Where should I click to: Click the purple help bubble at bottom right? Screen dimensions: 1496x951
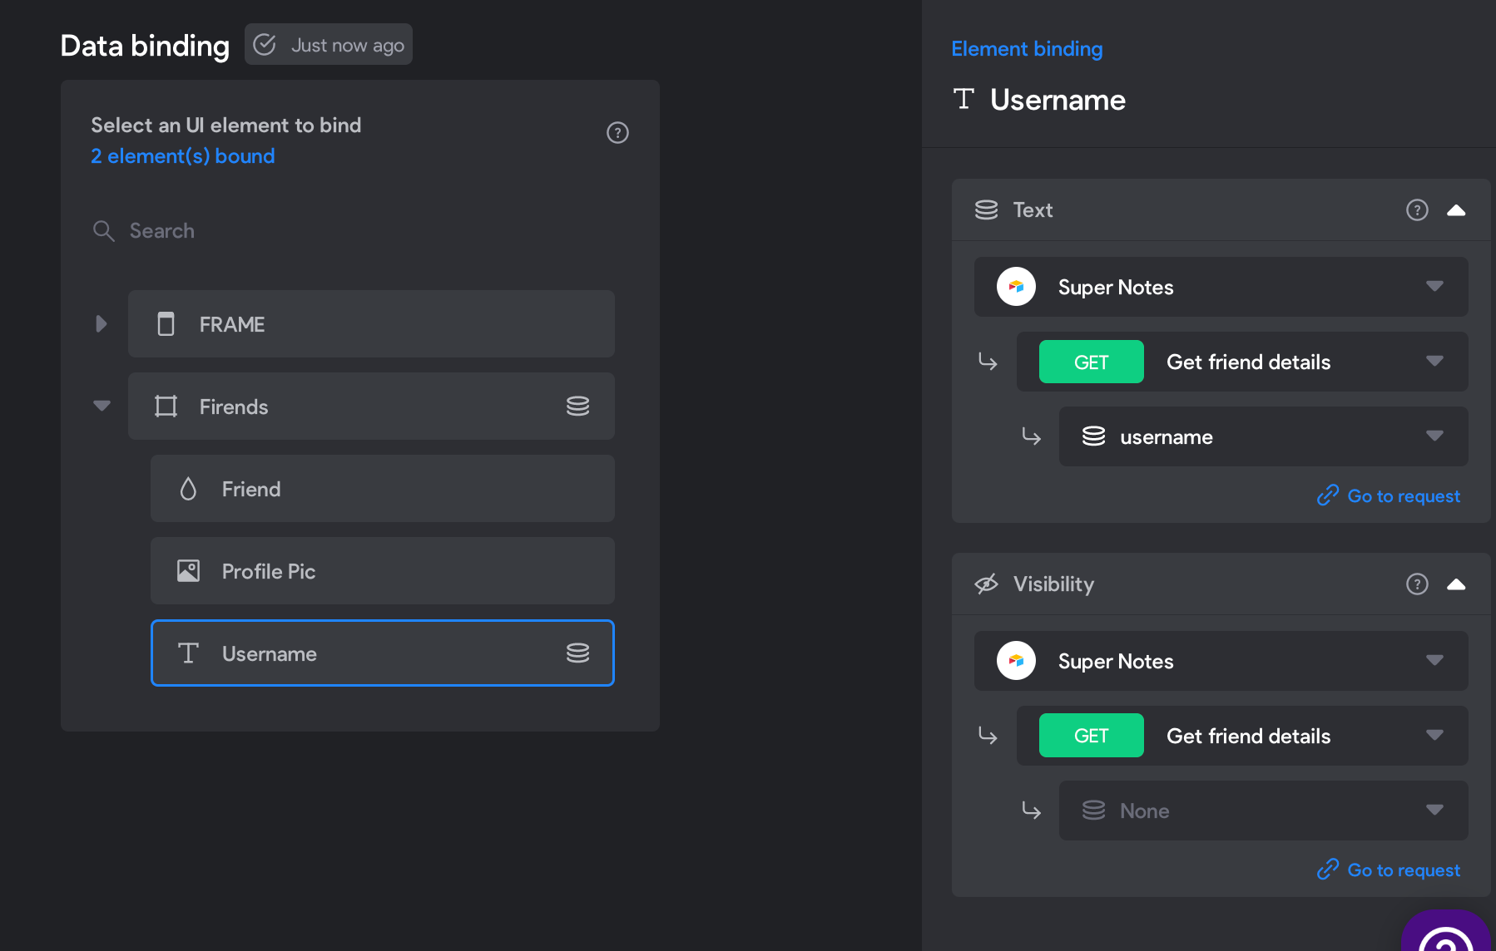click(x=1446, y=933)
